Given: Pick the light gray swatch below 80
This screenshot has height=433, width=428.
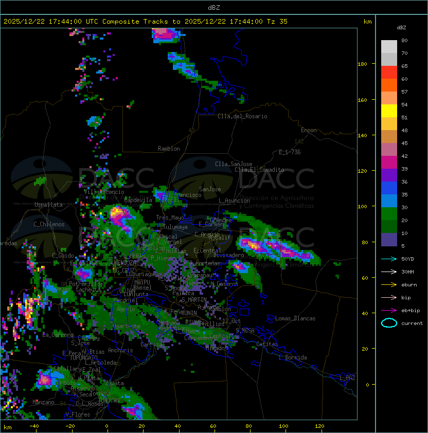Looking at the screenshot, I should pyautogui.click(x=389, y=46).
